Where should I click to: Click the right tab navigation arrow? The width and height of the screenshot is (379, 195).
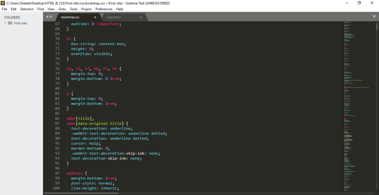click(51, 17)
